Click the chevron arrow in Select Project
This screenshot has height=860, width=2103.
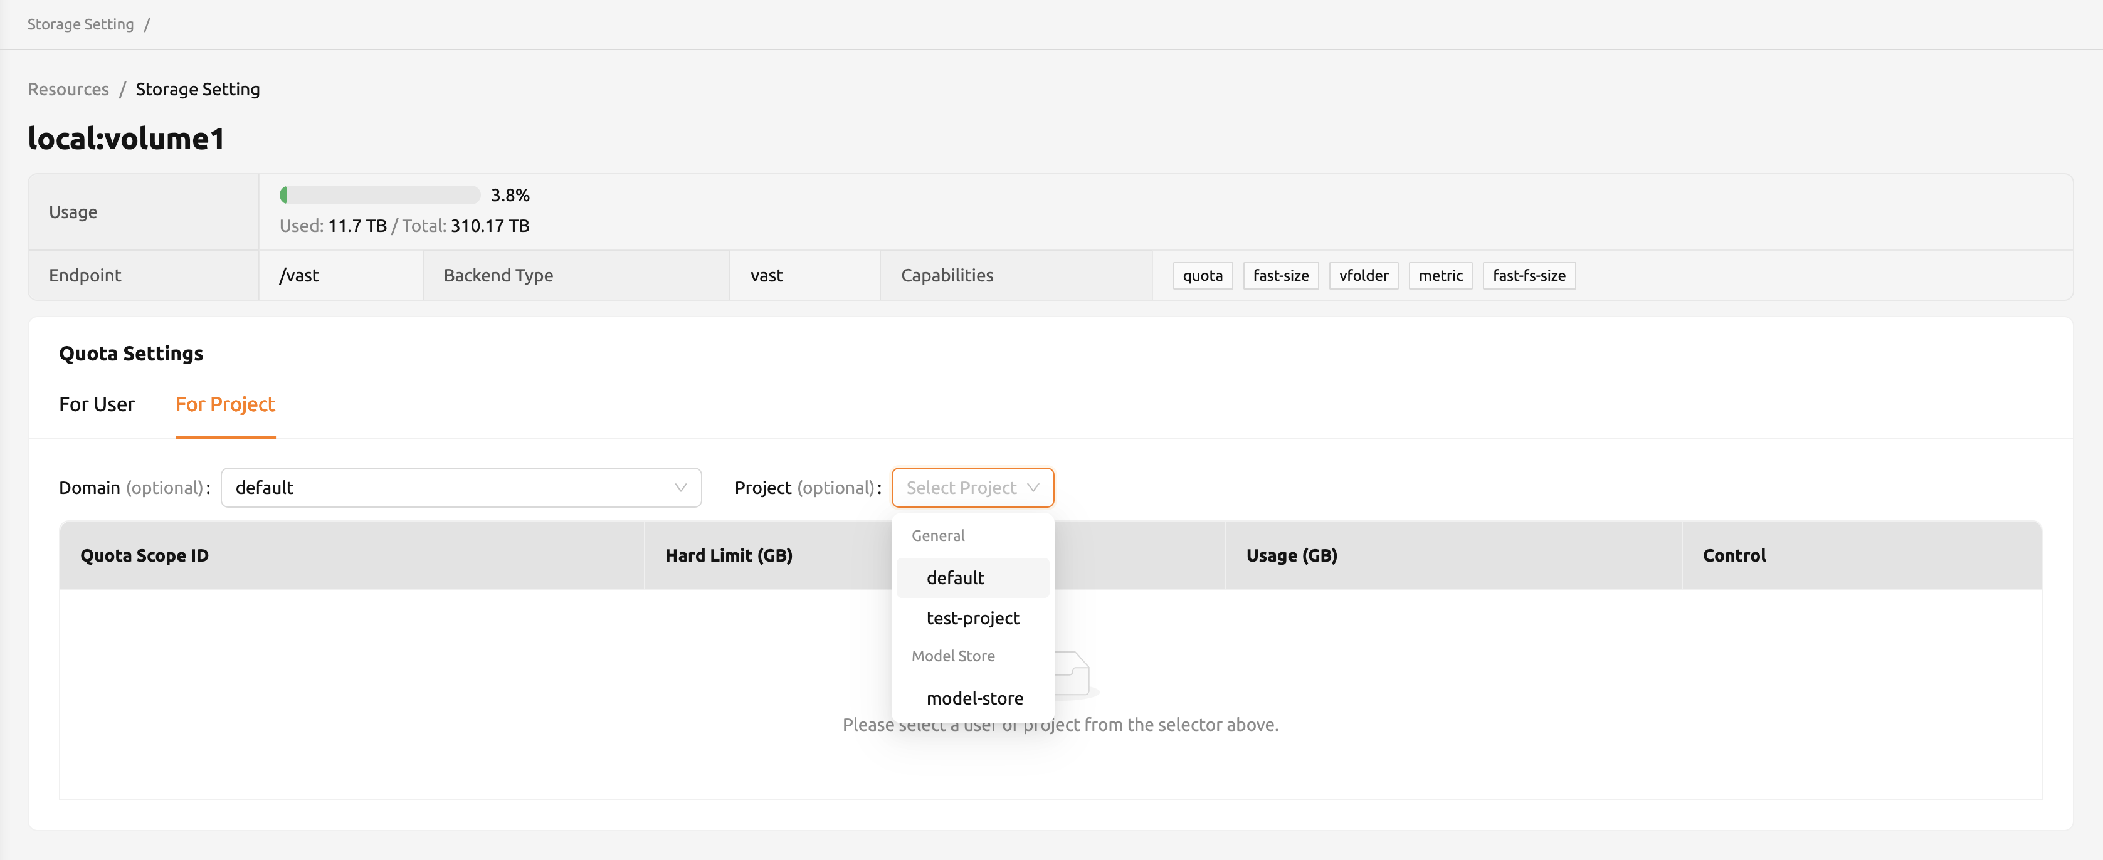[x=1033, y=487]
